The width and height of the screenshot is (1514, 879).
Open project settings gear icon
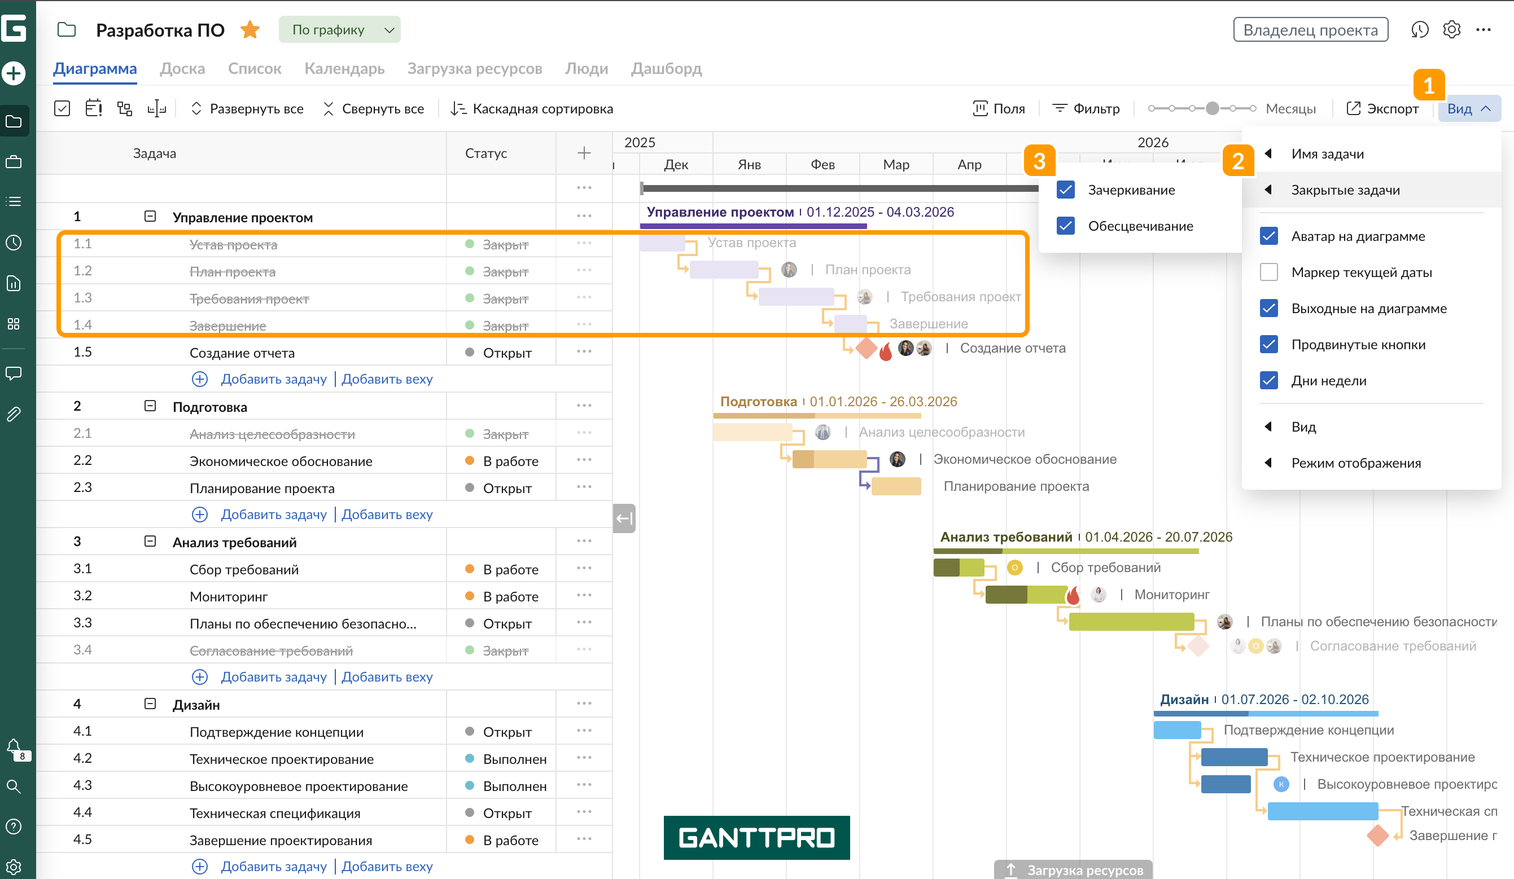(1451, 29)
